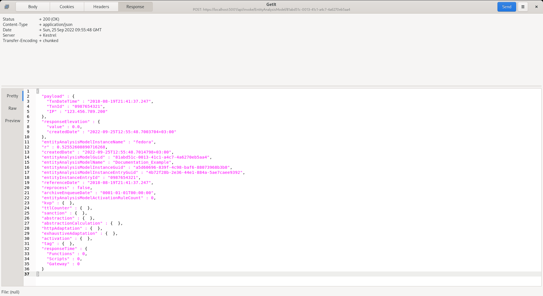Click the "entityInstanceEntryId" key
543x296 pixels.
tap(71, 178)
